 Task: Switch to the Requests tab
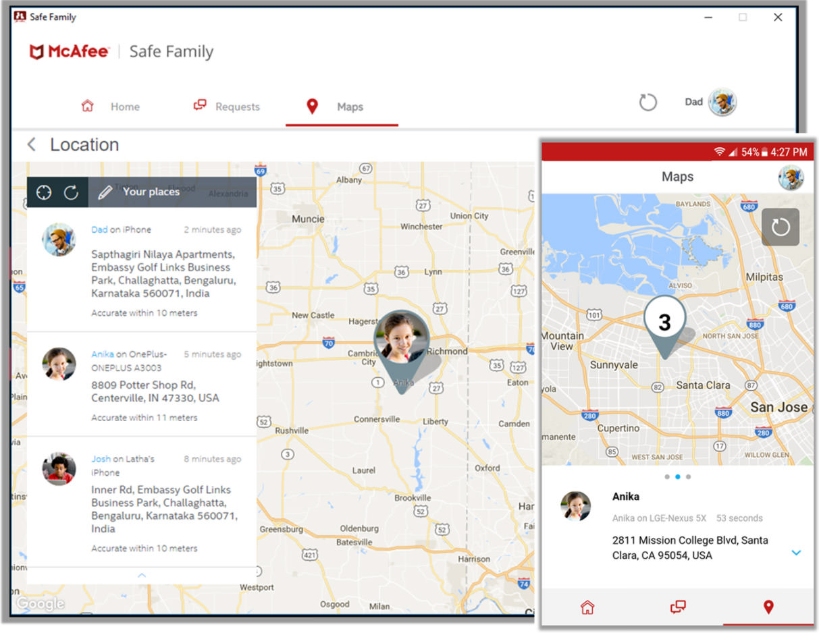click(226, 107)
